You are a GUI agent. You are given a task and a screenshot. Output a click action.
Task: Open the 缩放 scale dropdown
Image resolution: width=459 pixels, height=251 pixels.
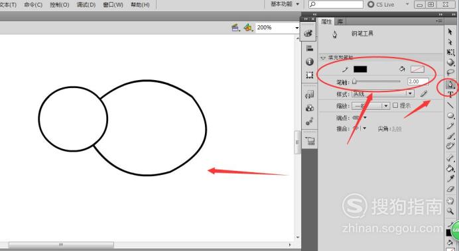(371, 106)
